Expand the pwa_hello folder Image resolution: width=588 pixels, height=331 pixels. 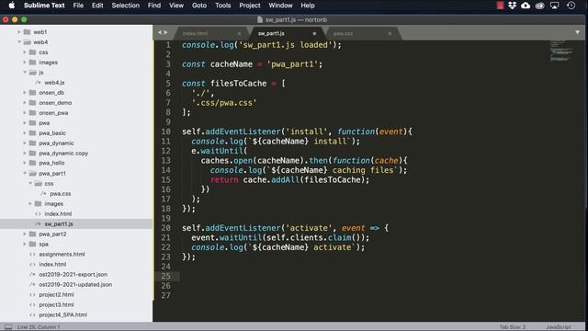tap(25, 163)
